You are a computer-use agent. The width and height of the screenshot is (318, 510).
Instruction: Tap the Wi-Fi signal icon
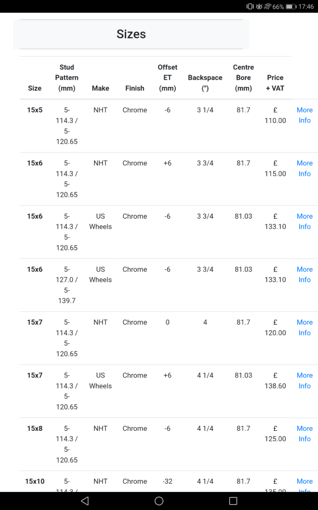(268, 6)
